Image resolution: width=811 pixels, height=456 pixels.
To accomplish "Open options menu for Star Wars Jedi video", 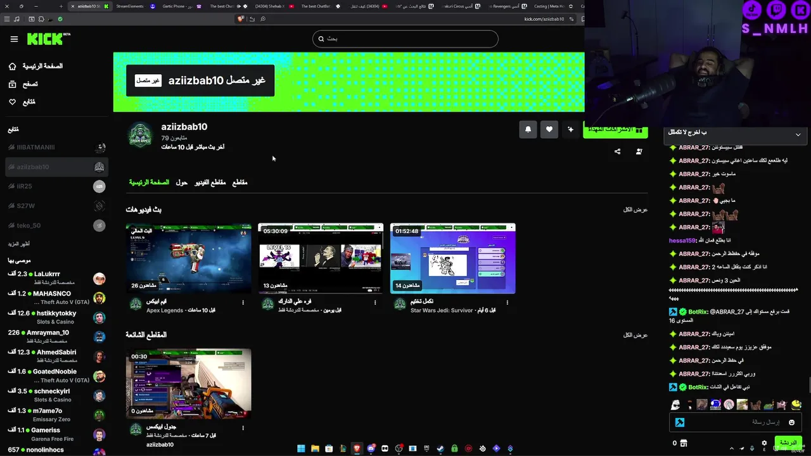I will [x=507, y=303].
